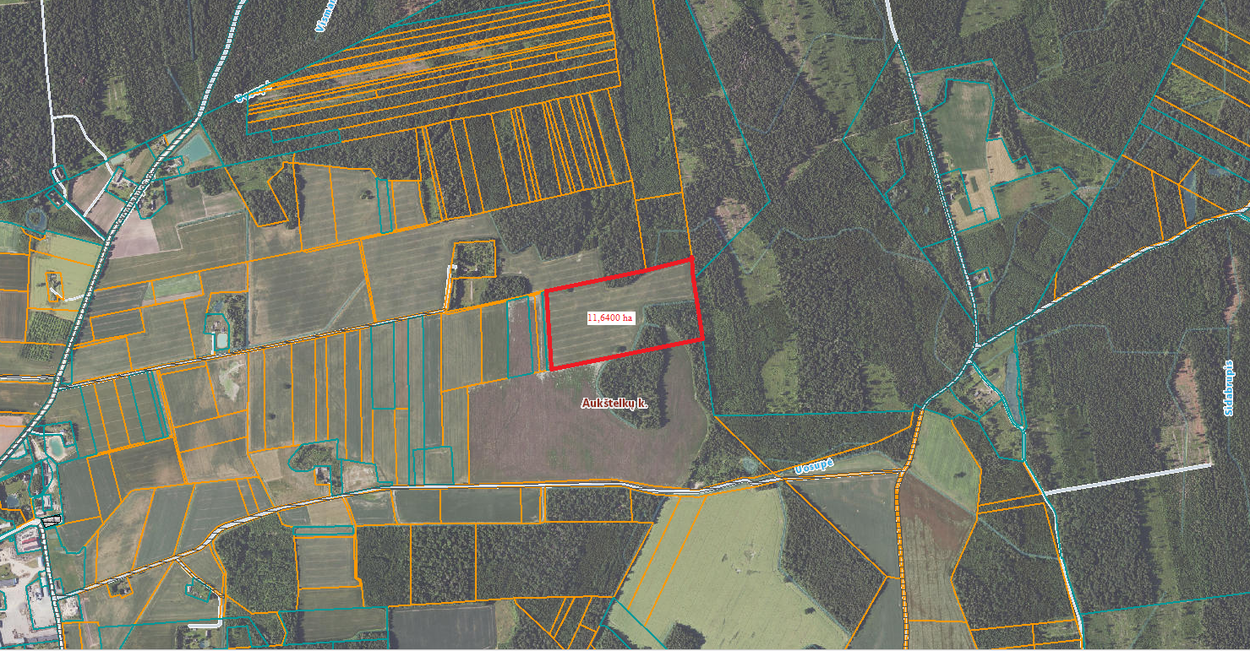Click the road junction east of the forest

pos(975,345)
